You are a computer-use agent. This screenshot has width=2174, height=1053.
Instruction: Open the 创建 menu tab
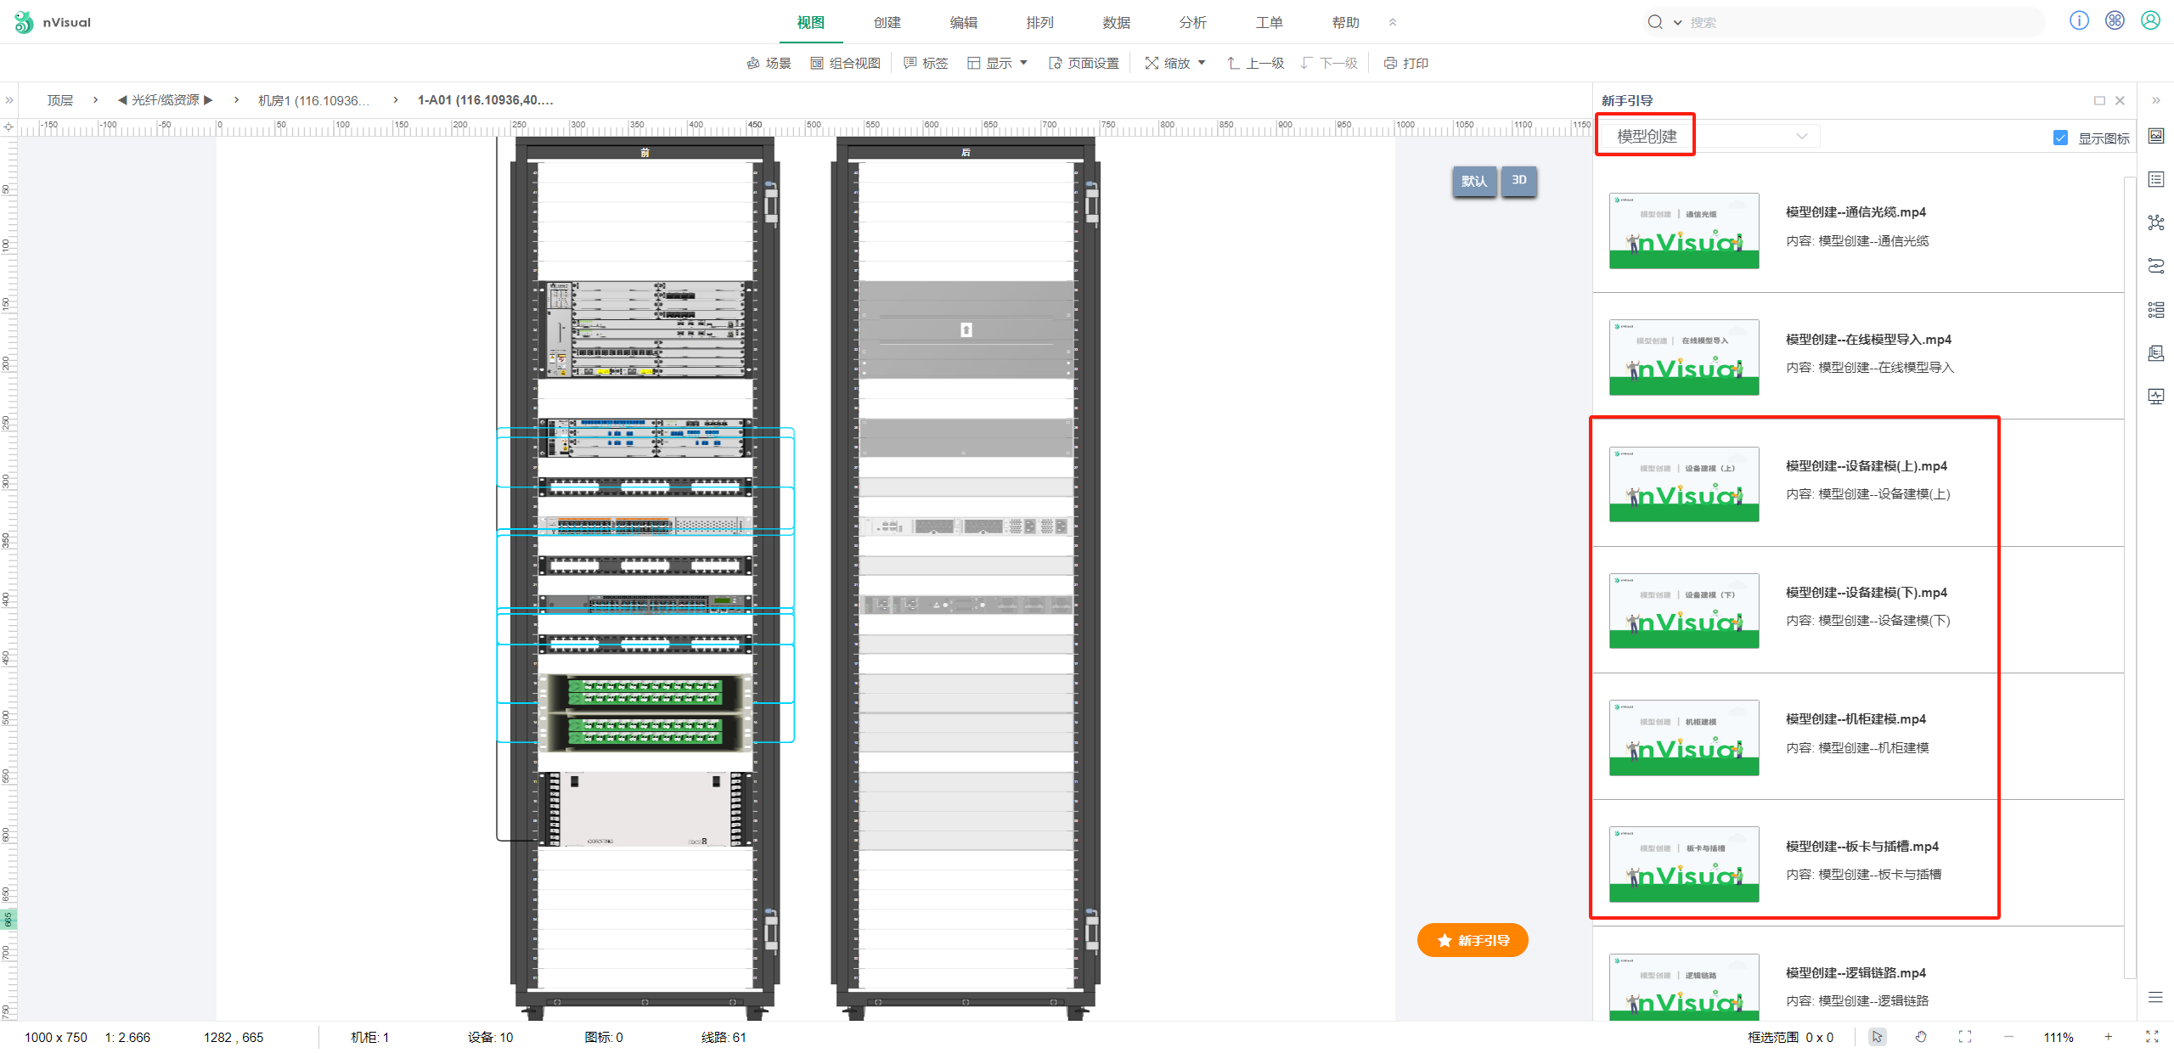[x=887, y=22]
